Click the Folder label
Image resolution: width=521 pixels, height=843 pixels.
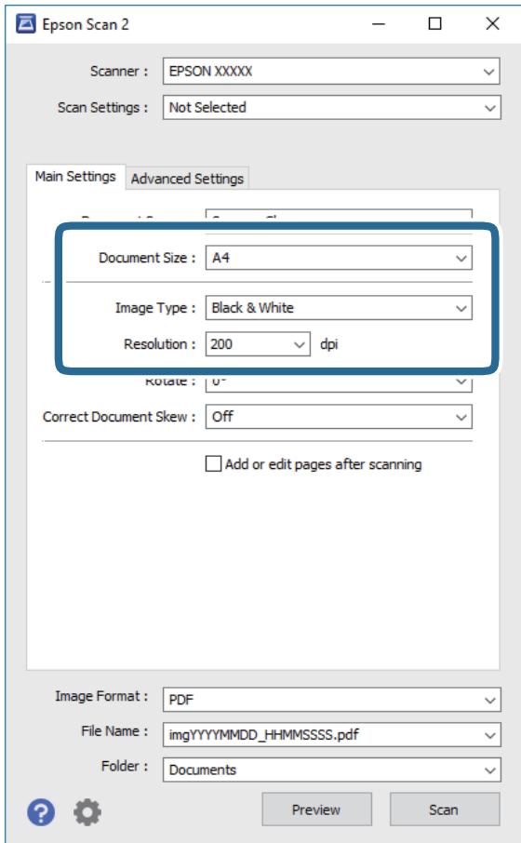pyautogui.click(x=124, y=766)
